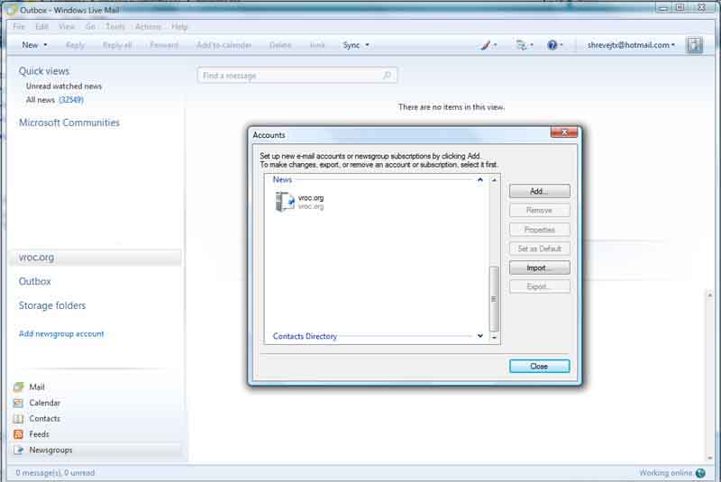Click the Working online globe icon

click(700, 473)
